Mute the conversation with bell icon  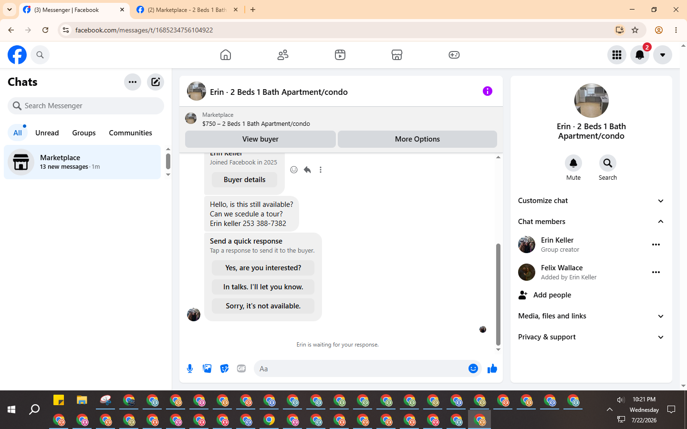click(573, 163)
